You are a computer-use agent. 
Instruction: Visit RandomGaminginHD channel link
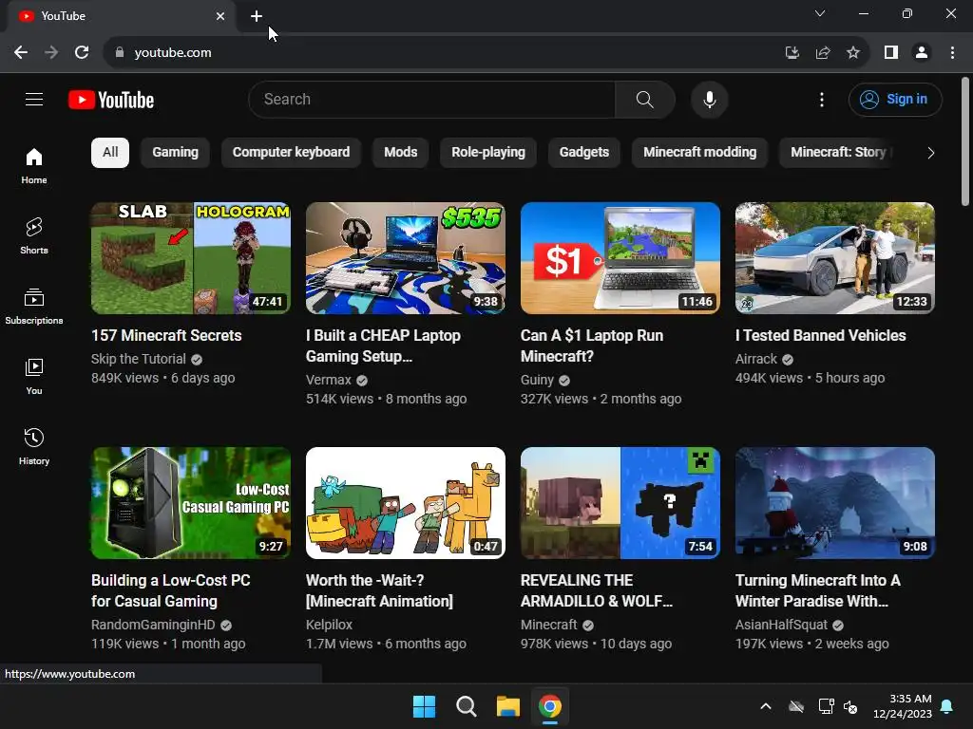coord(153,625)
